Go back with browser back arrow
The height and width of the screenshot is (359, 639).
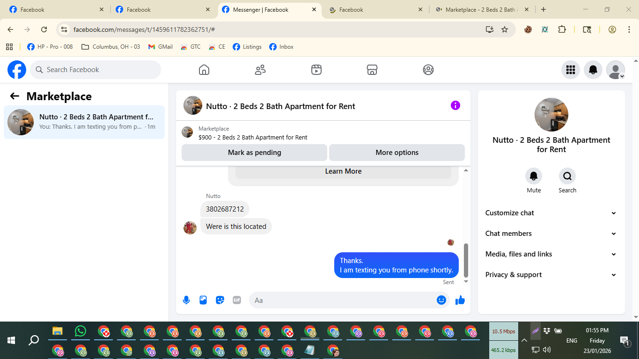click(x=10, y=29)
